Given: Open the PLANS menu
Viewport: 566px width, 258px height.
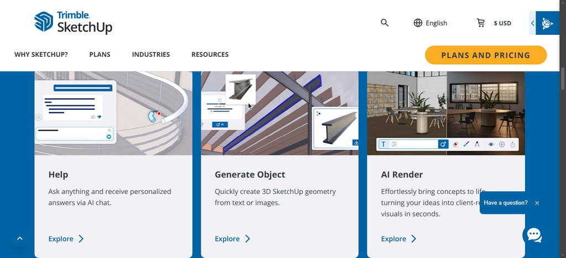Looking at the screenshot, I should (x=100, y=55).
